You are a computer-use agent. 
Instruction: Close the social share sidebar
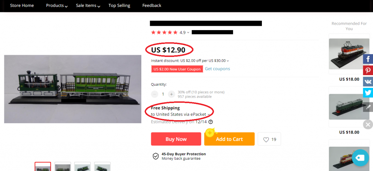coord(368,125)
